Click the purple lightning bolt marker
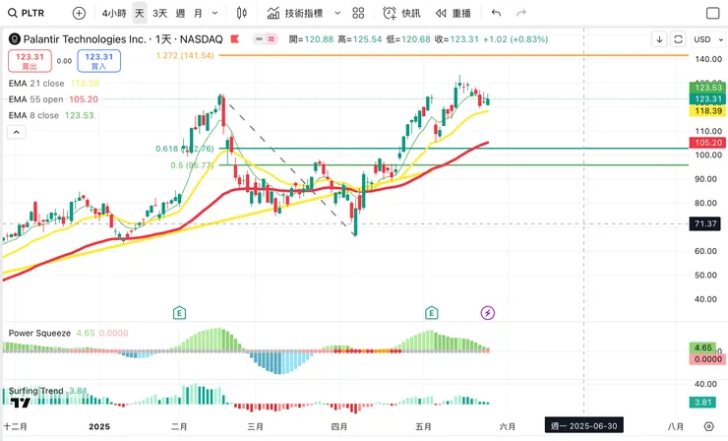The height and width of the screenshot is (441, 728). 487,313
